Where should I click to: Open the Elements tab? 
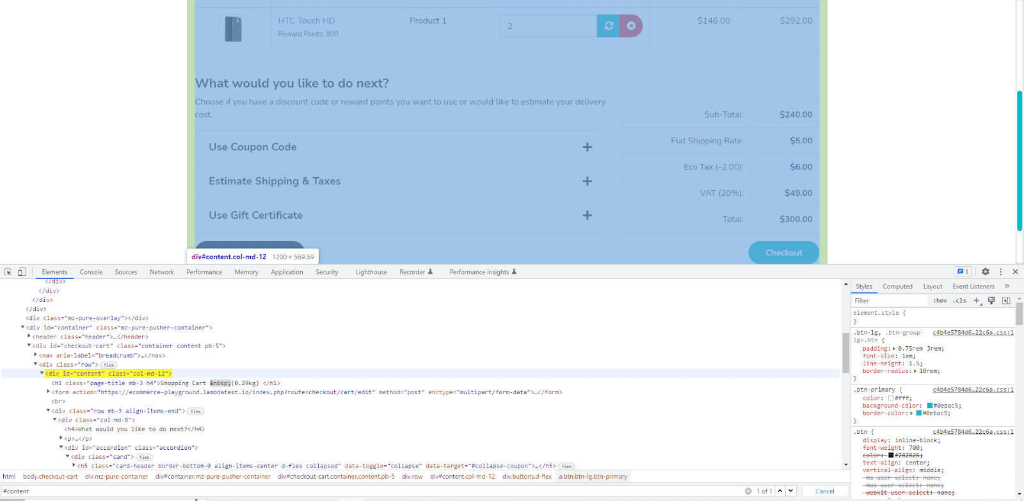click(x=54, y=272)
